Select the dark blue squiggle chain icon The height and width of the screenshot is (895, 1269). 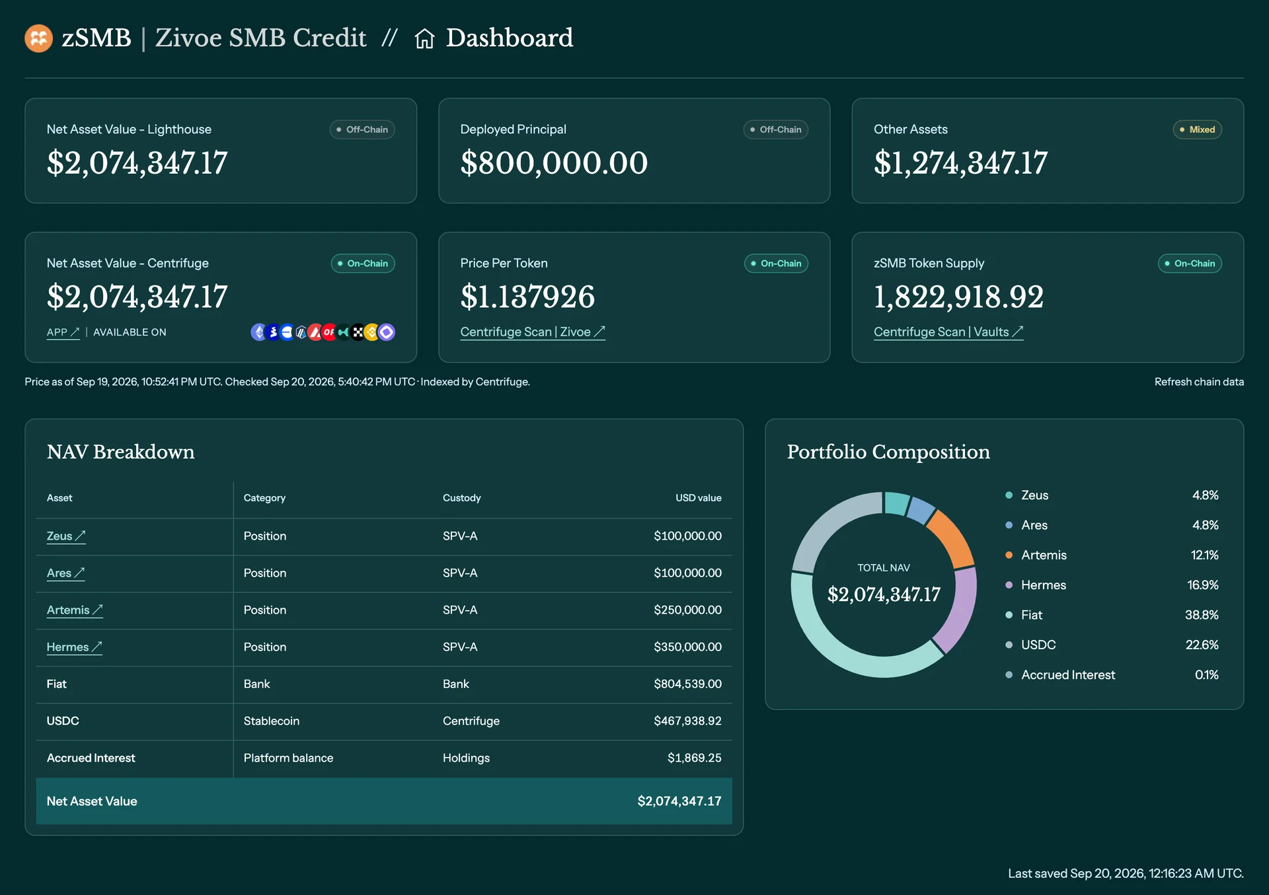[x=273, y=332]
